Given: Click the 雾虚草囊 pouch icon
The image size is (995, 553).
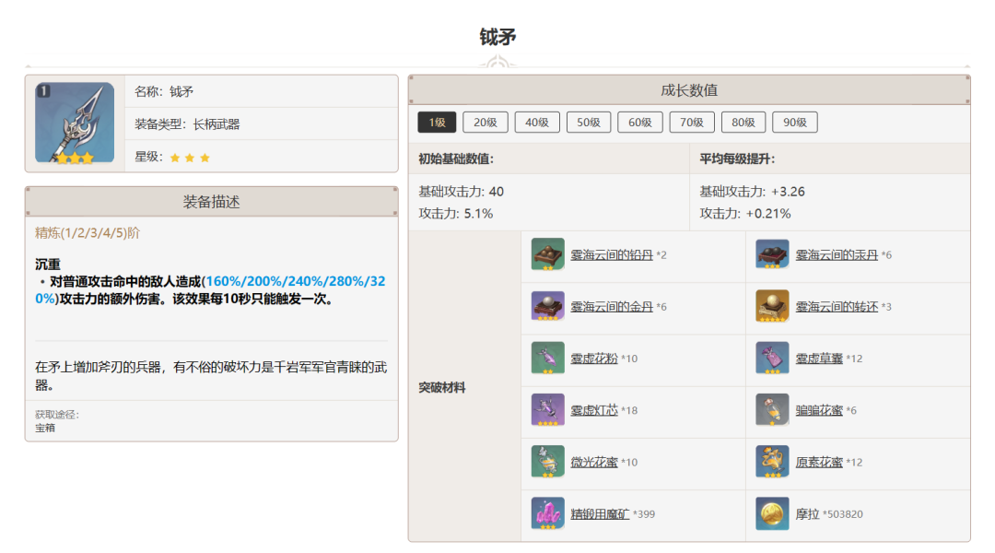Looking at the screenshot, I should tap(772, 358).
